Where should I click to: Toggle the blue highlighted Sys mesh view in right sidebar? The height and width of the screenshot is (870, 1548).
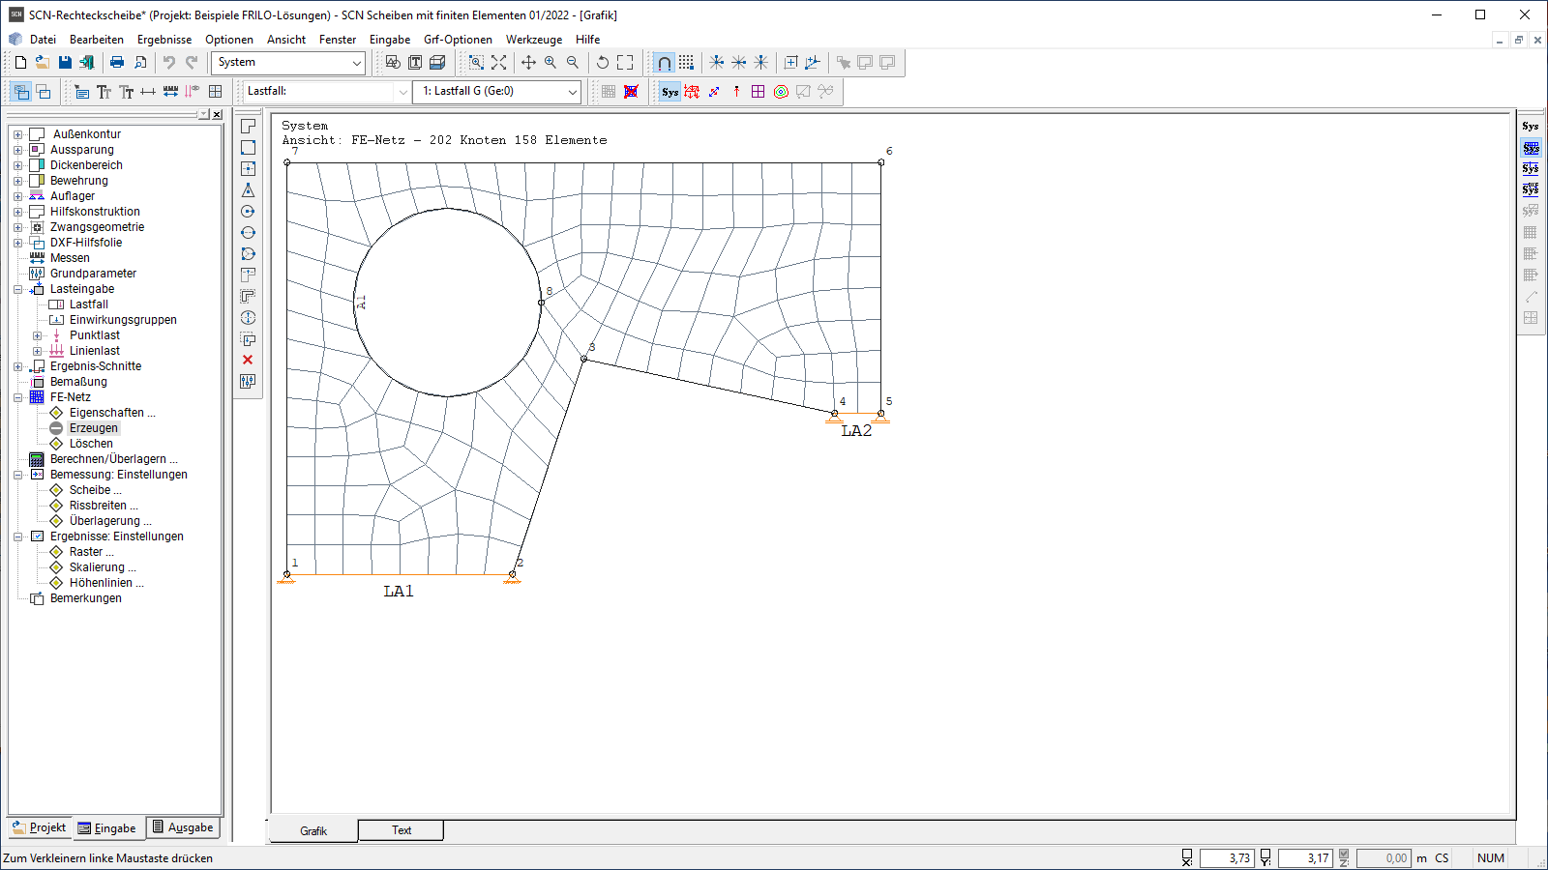tap(1531, 148)
